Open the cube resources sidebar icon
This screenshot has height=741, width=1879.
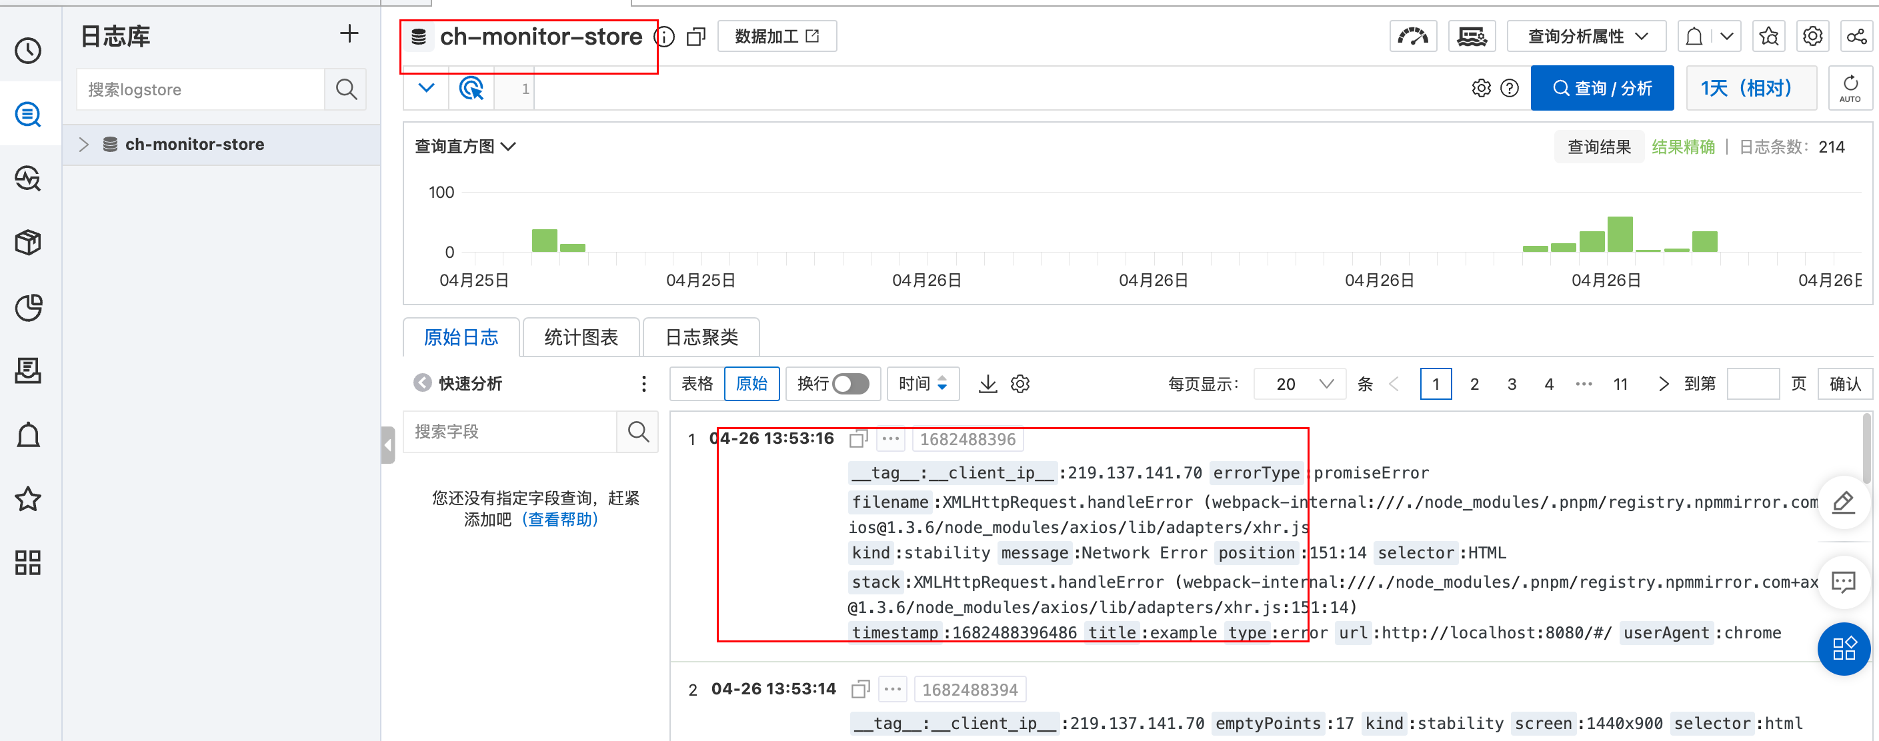(x=29, y=242)
